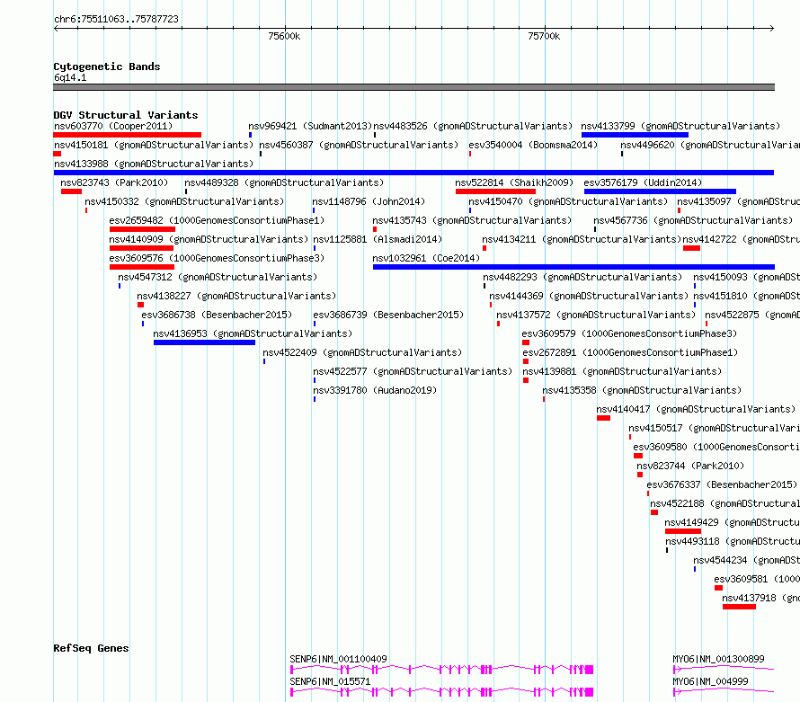Screen dimensions: 800x702
Task: Click the SENP6|NM_015571 transcript label
Action: tap(330, 681)
